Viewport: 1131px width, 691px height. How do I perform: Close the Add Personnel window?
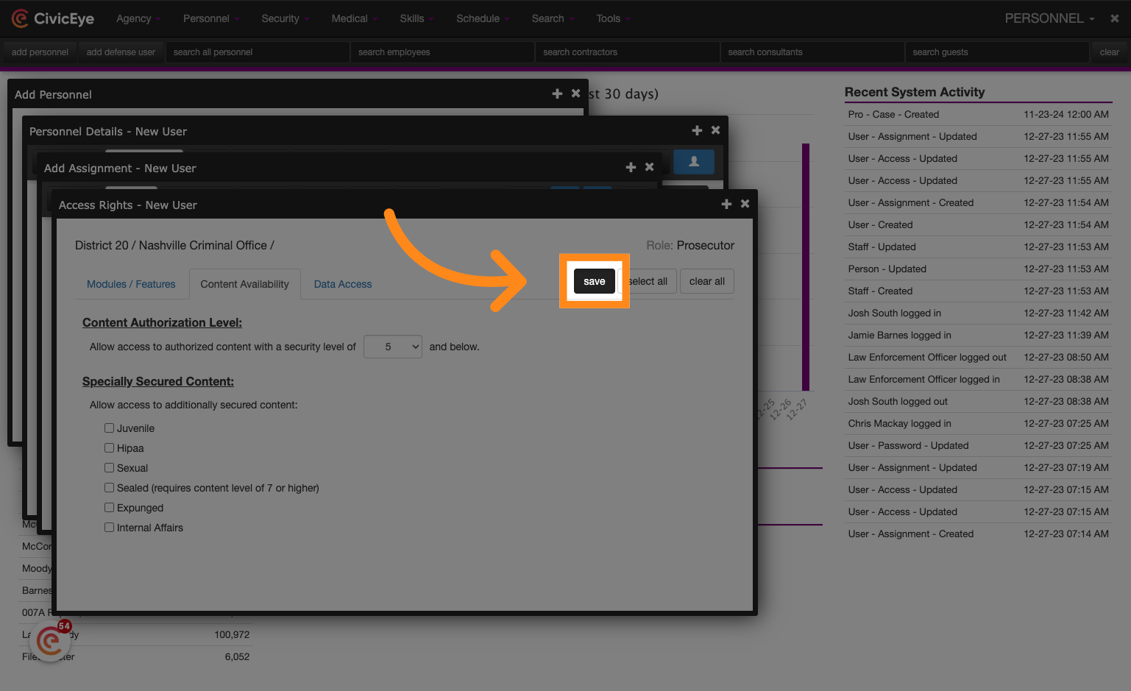[575, 93]
